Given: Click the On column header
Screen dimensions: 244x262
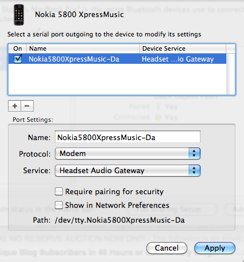Looking at the screenshot, I should 18,48.
